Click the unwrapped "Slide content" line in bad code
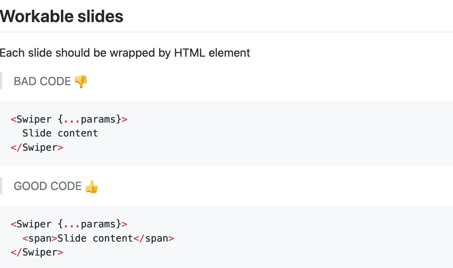 (60, 133)
